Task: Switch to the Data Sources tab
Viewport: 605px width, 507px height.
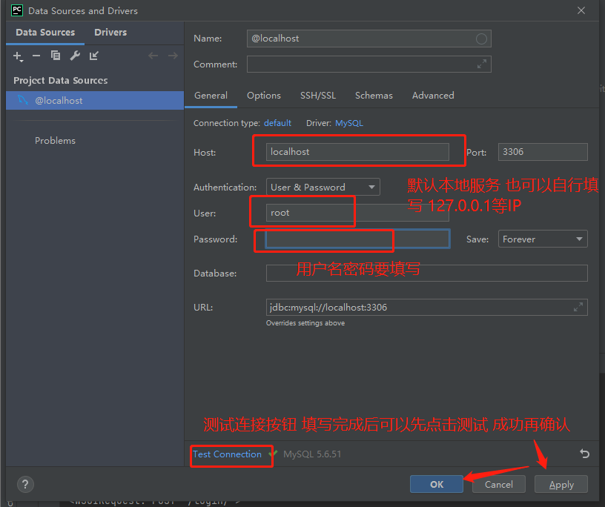Action: pyautogui.click(x=45, y=33)
